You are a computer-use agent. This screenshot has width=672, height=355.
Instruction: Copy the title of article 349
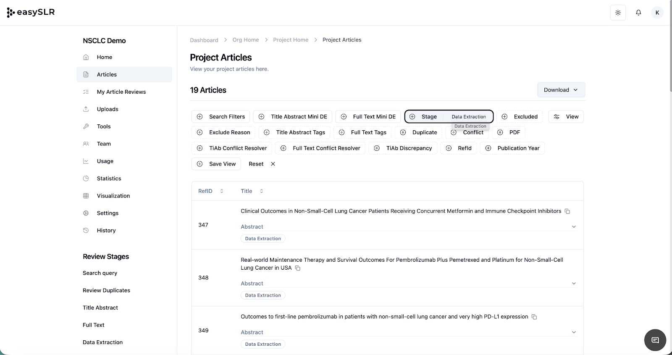pyautogui.click(x=534, y=317)
